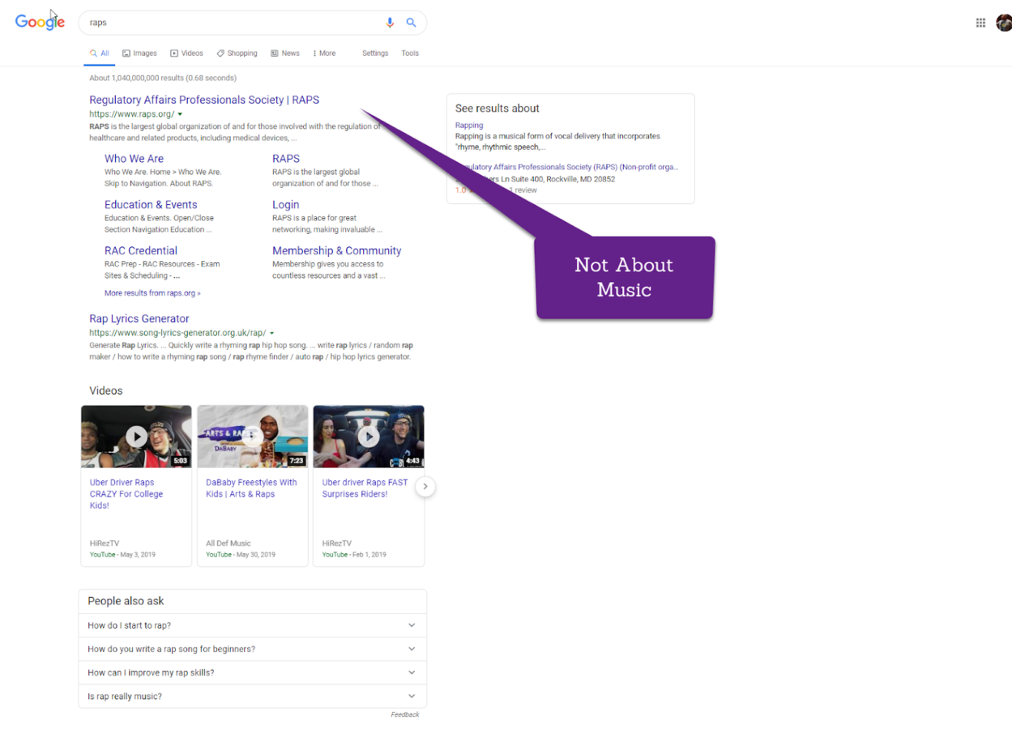The width and height of the screenshot is (1012, 729).
Task: Play the DaBaby Freestyles video thumbnail
Action: tap(252, 437)
